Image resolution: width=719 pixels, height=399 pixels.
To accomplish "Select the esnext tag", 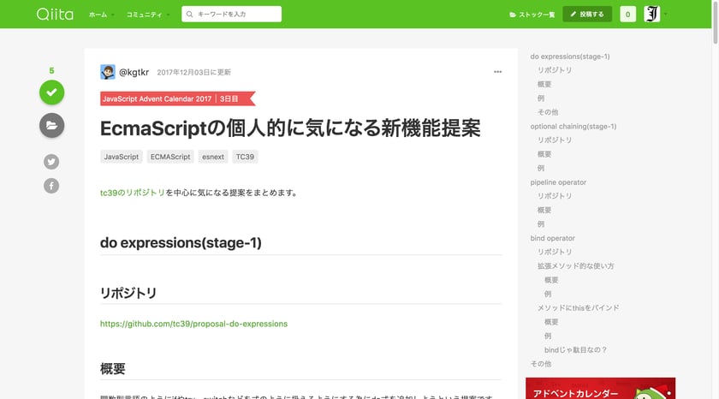I will 213,157.
